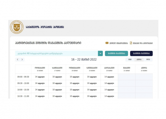Go to the previous week arrow

pos(18,59)
